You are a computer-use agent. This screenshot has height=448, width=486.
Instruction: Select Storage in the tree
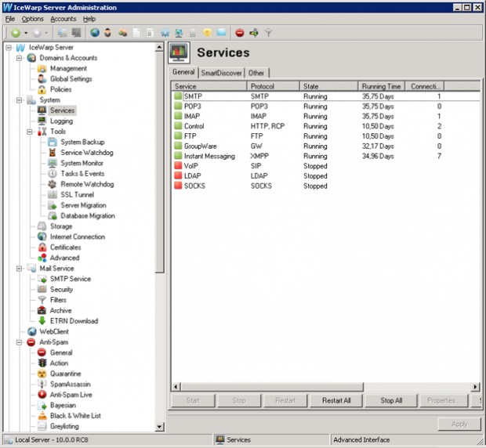61,226
